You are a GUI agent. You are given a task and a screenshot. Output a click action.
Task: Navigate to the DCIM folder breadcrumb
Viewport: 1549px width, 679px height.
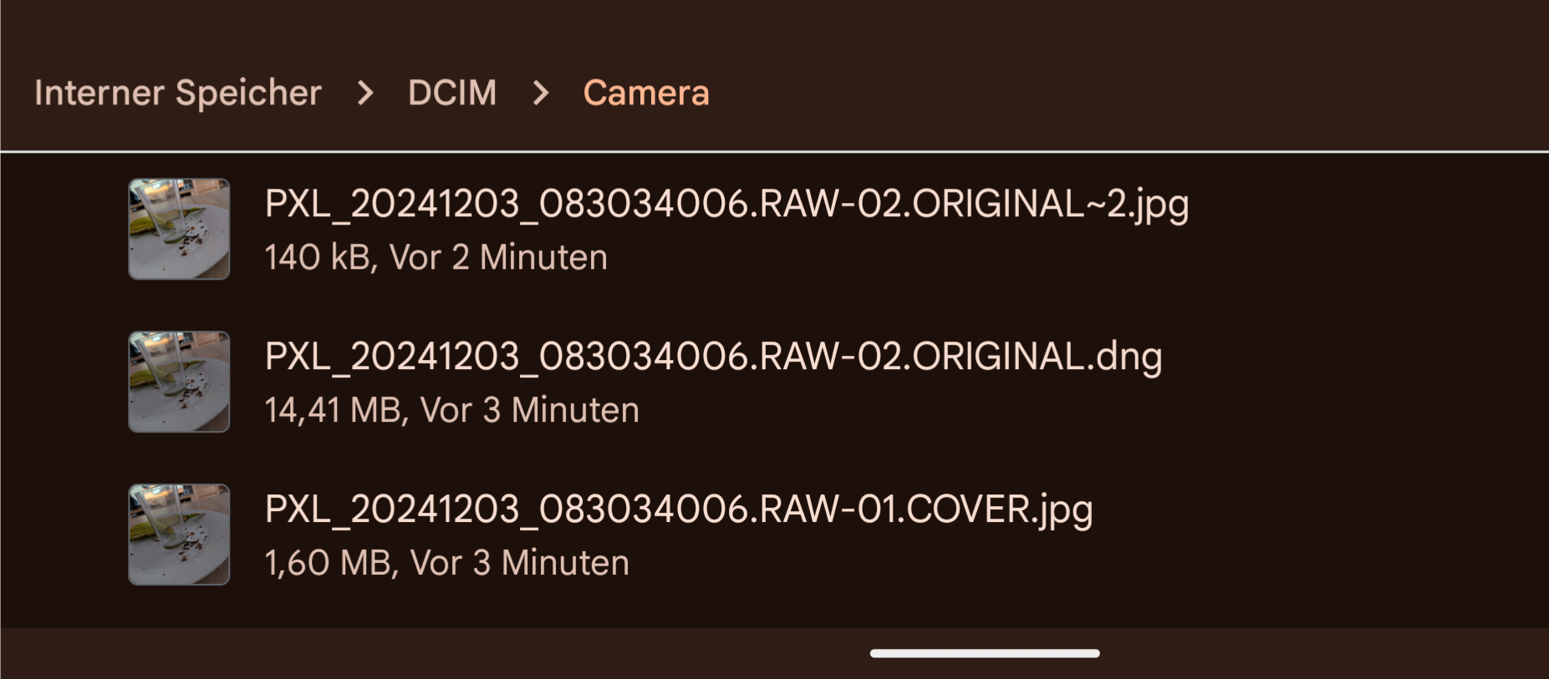coord(452,93)
